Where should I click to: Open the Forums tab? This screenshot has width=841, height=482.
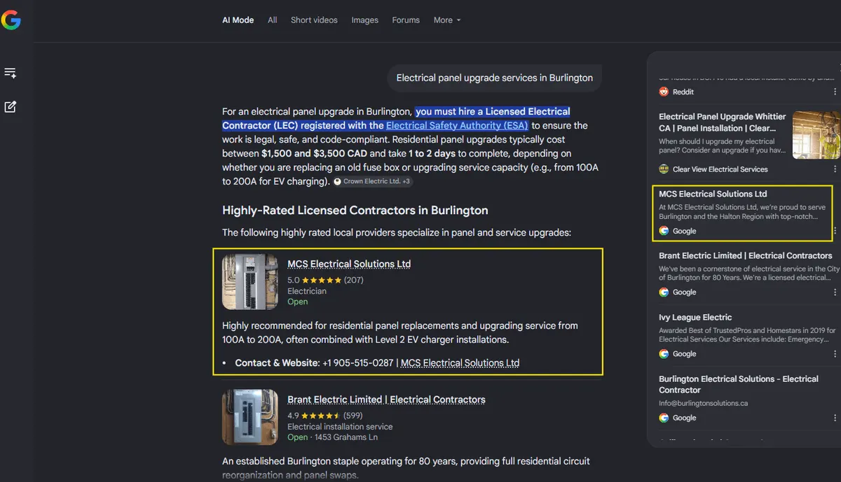click(406, 20)
